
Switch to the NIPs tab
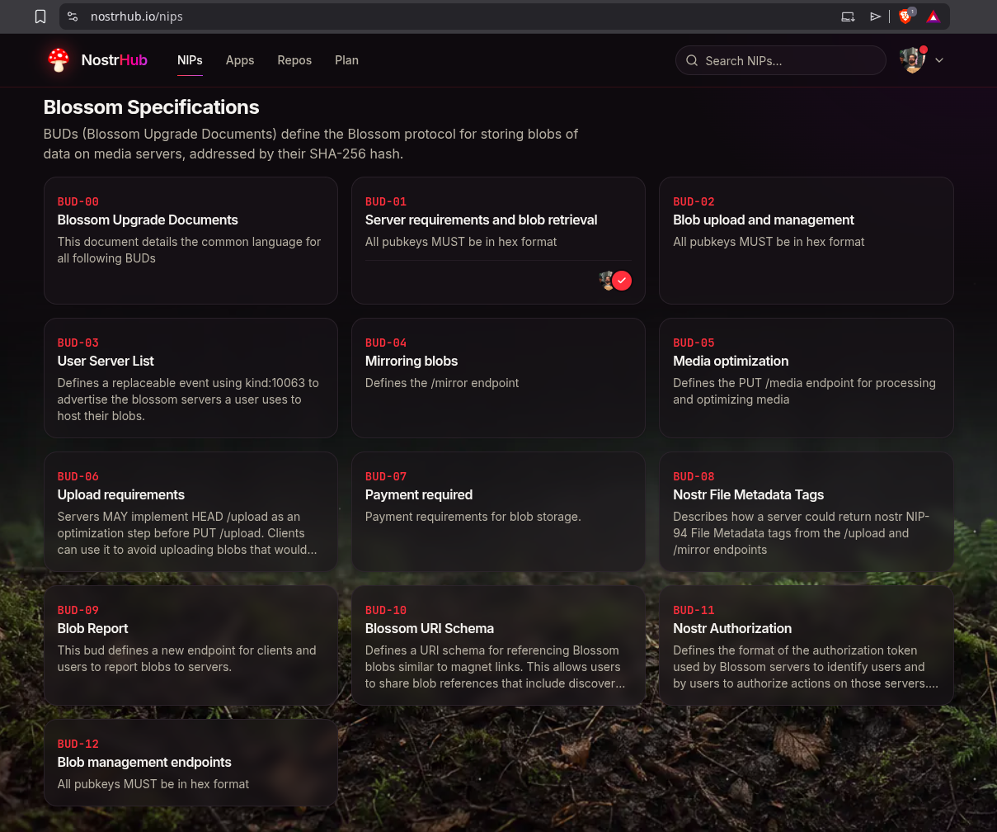point(190,60)
